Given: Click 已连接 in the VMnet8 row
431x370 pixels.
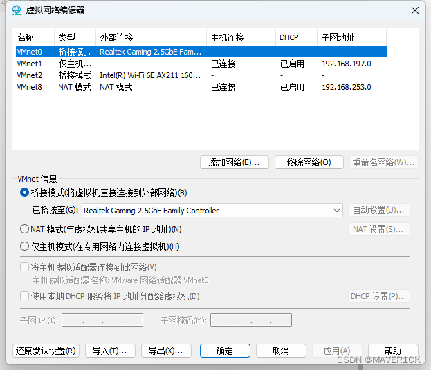Looking at the screenshot, I should (x=223, y=87).
